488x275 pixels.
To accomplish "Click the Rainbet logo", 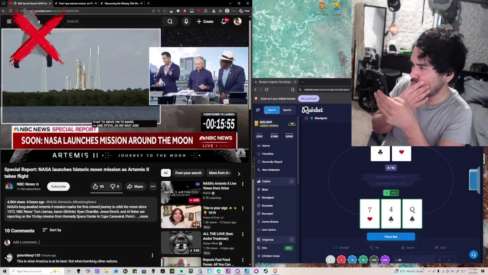I will point(312,110).
